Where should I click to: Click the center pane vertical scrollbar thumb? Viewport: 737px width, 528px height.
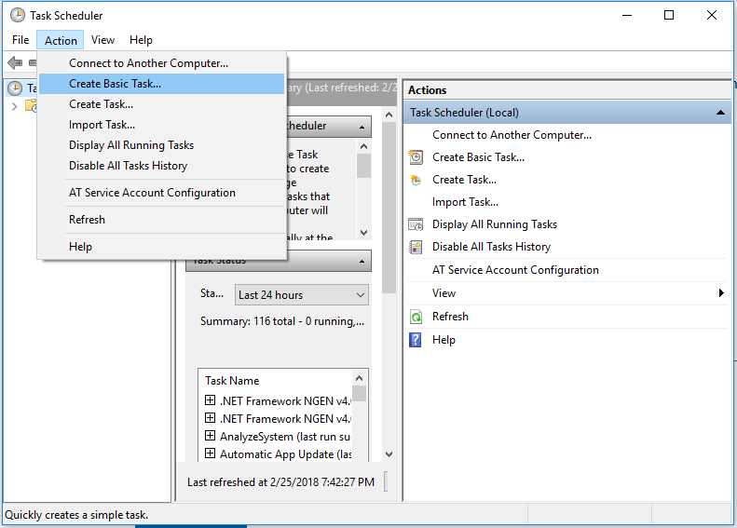389,208
